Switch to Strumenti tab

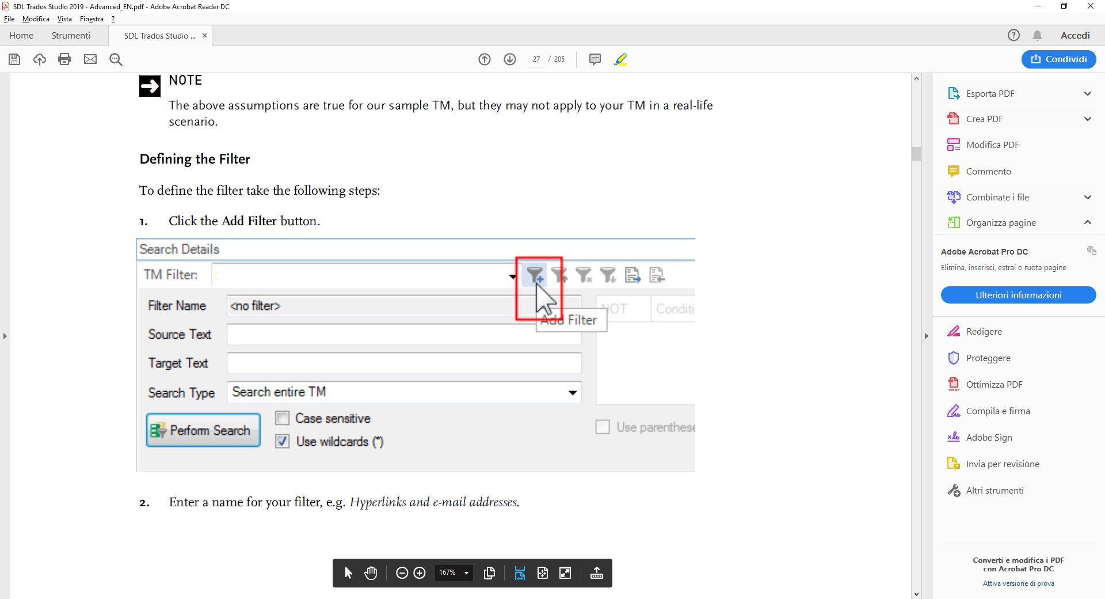pyautogui.click(x=71, y=36)
